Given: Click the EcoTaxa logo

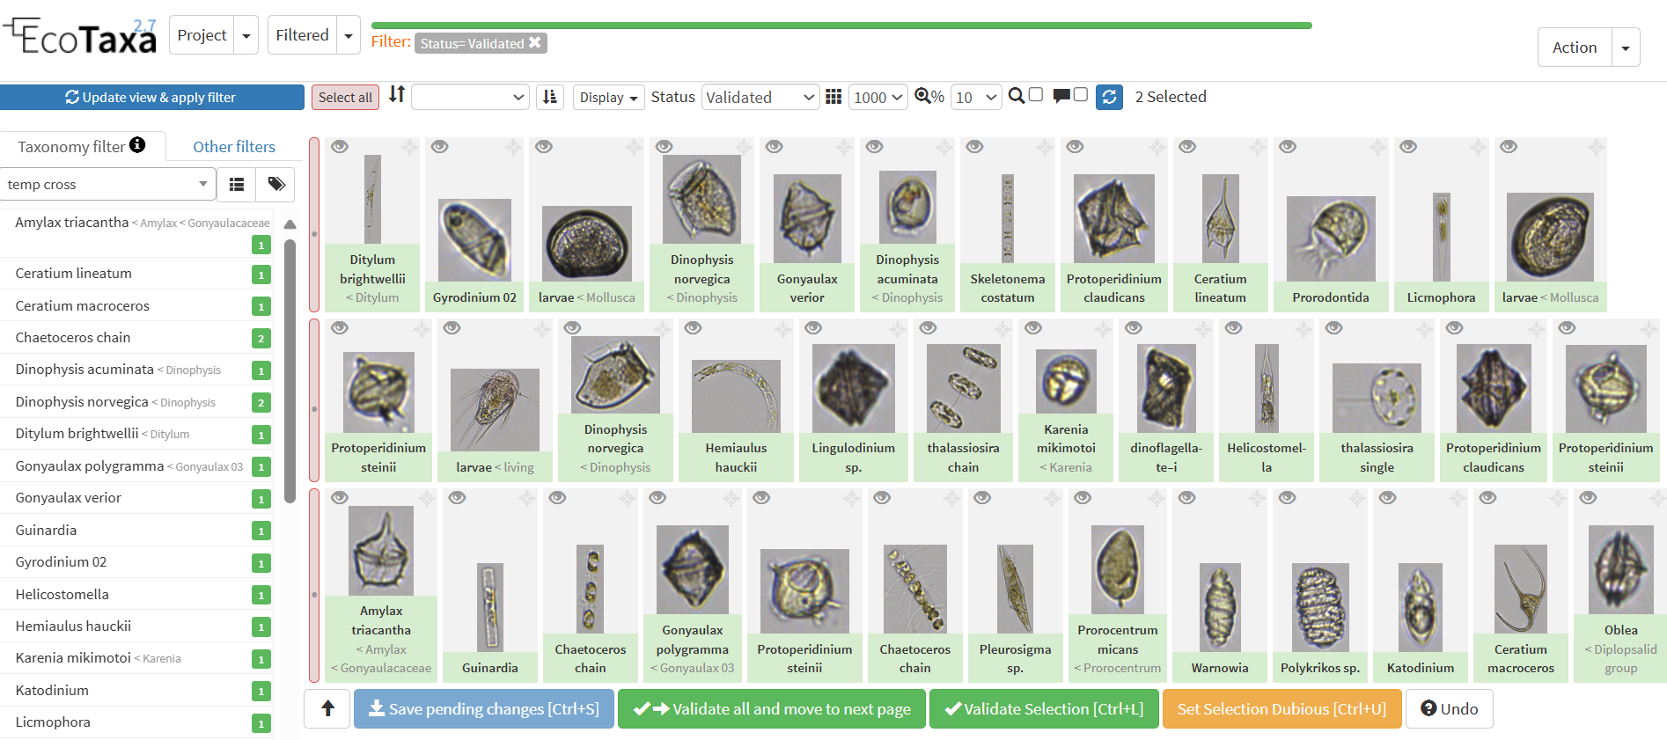Looking at the screenshot, I should [x=81, y=36].
